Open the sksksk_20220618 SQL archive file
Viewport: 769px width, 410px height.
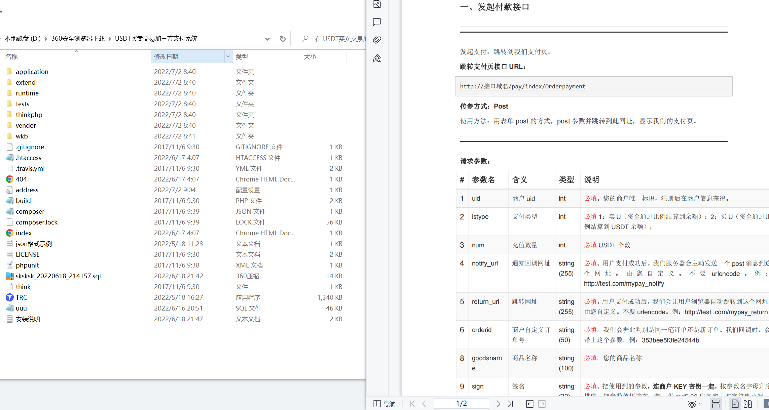(x=58, y=276)
